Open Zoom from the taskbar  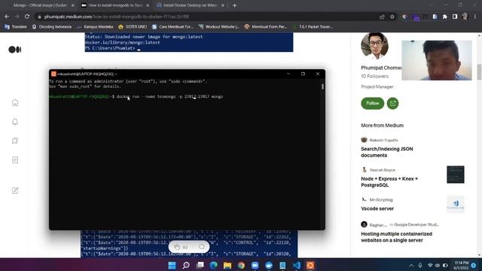coord(255,265)
